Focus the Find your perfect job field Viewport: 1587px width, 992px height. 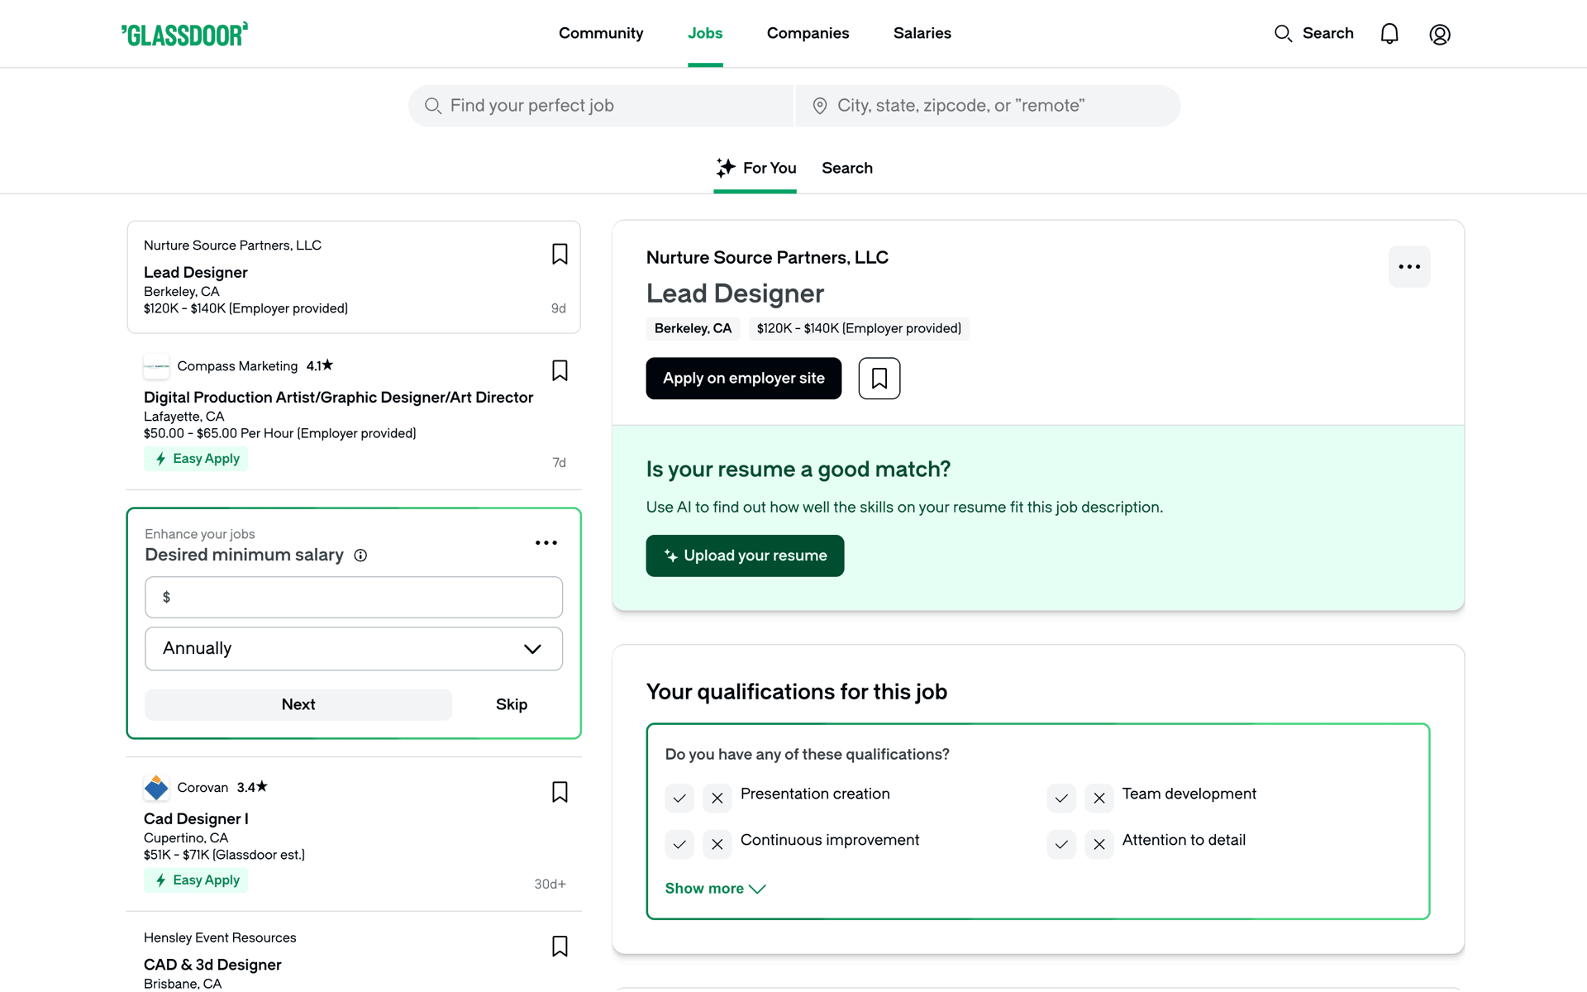click(x=601, y=106)
